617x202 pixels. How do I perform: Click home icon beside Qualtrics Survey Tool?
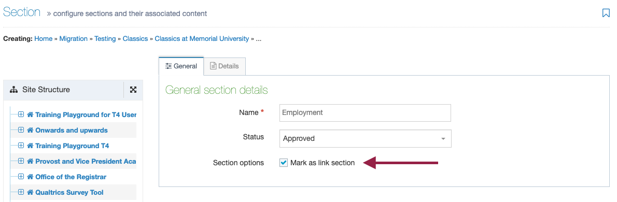30,193
